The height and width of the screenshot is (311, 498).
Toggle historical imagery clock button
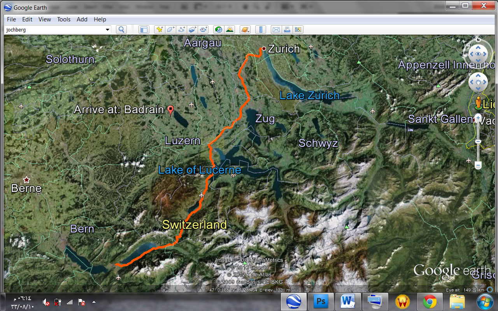(219, 30)
